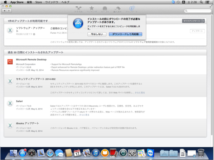Click the Safari update title
Screen dimensions: 214x160
point(19,101)
